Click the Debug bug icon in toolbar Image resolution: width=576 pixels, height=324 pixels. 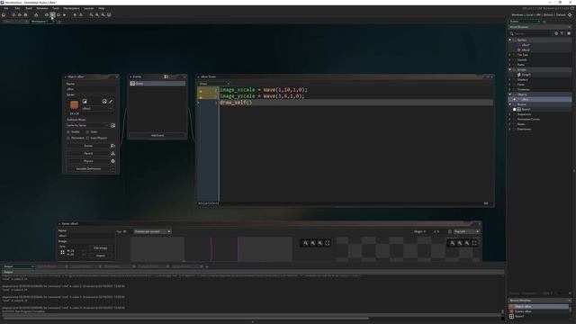[47, 15]
